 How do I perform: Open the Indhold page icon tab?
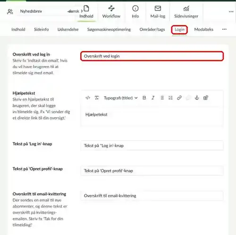point(86,12)
